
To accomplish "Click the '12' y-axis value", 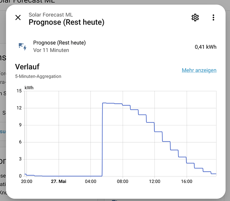I will tap(19, 108).
